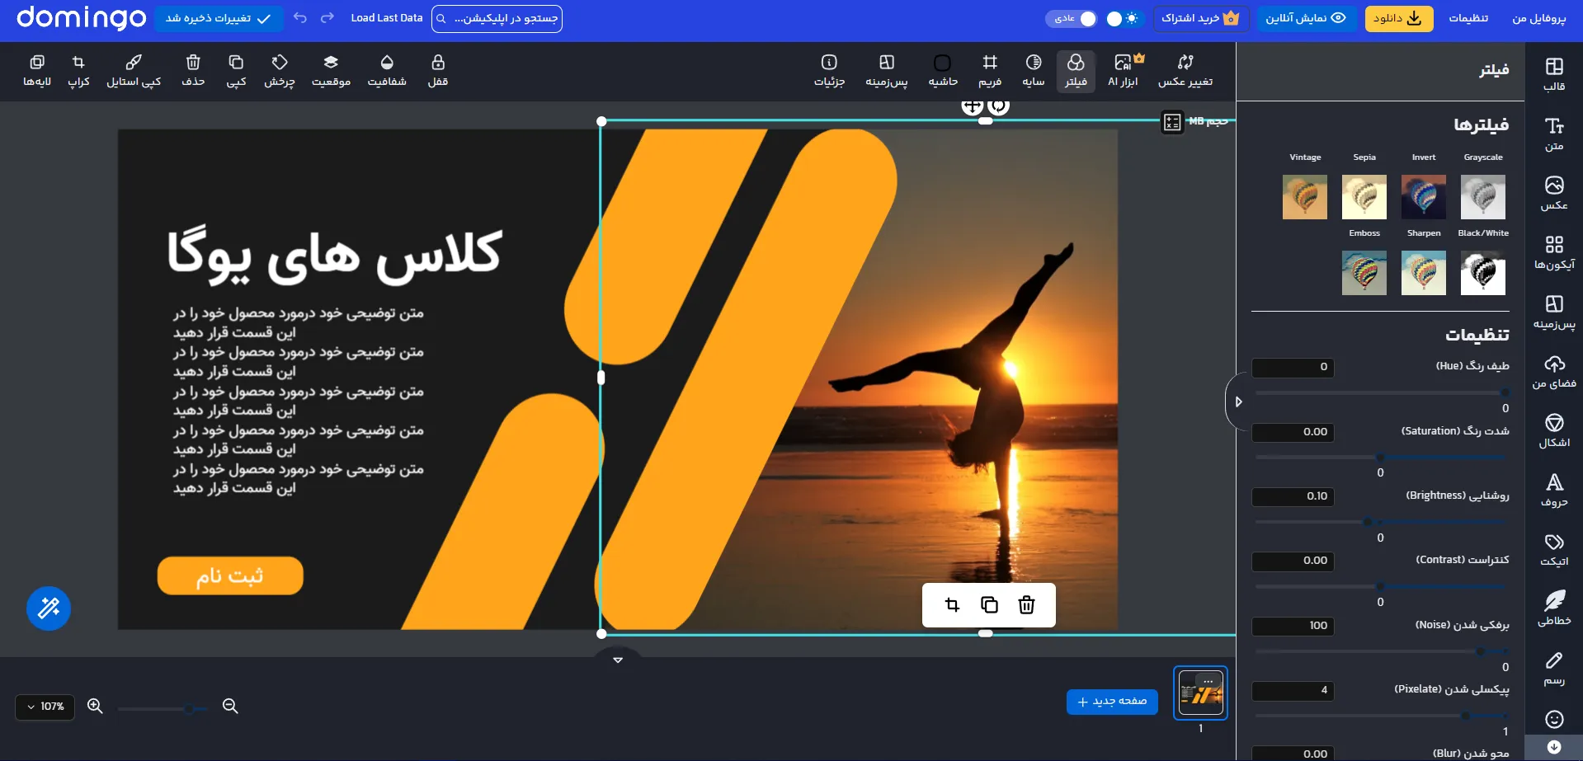Click the Copy (کپی) toolbar icon

coord(236,71)
